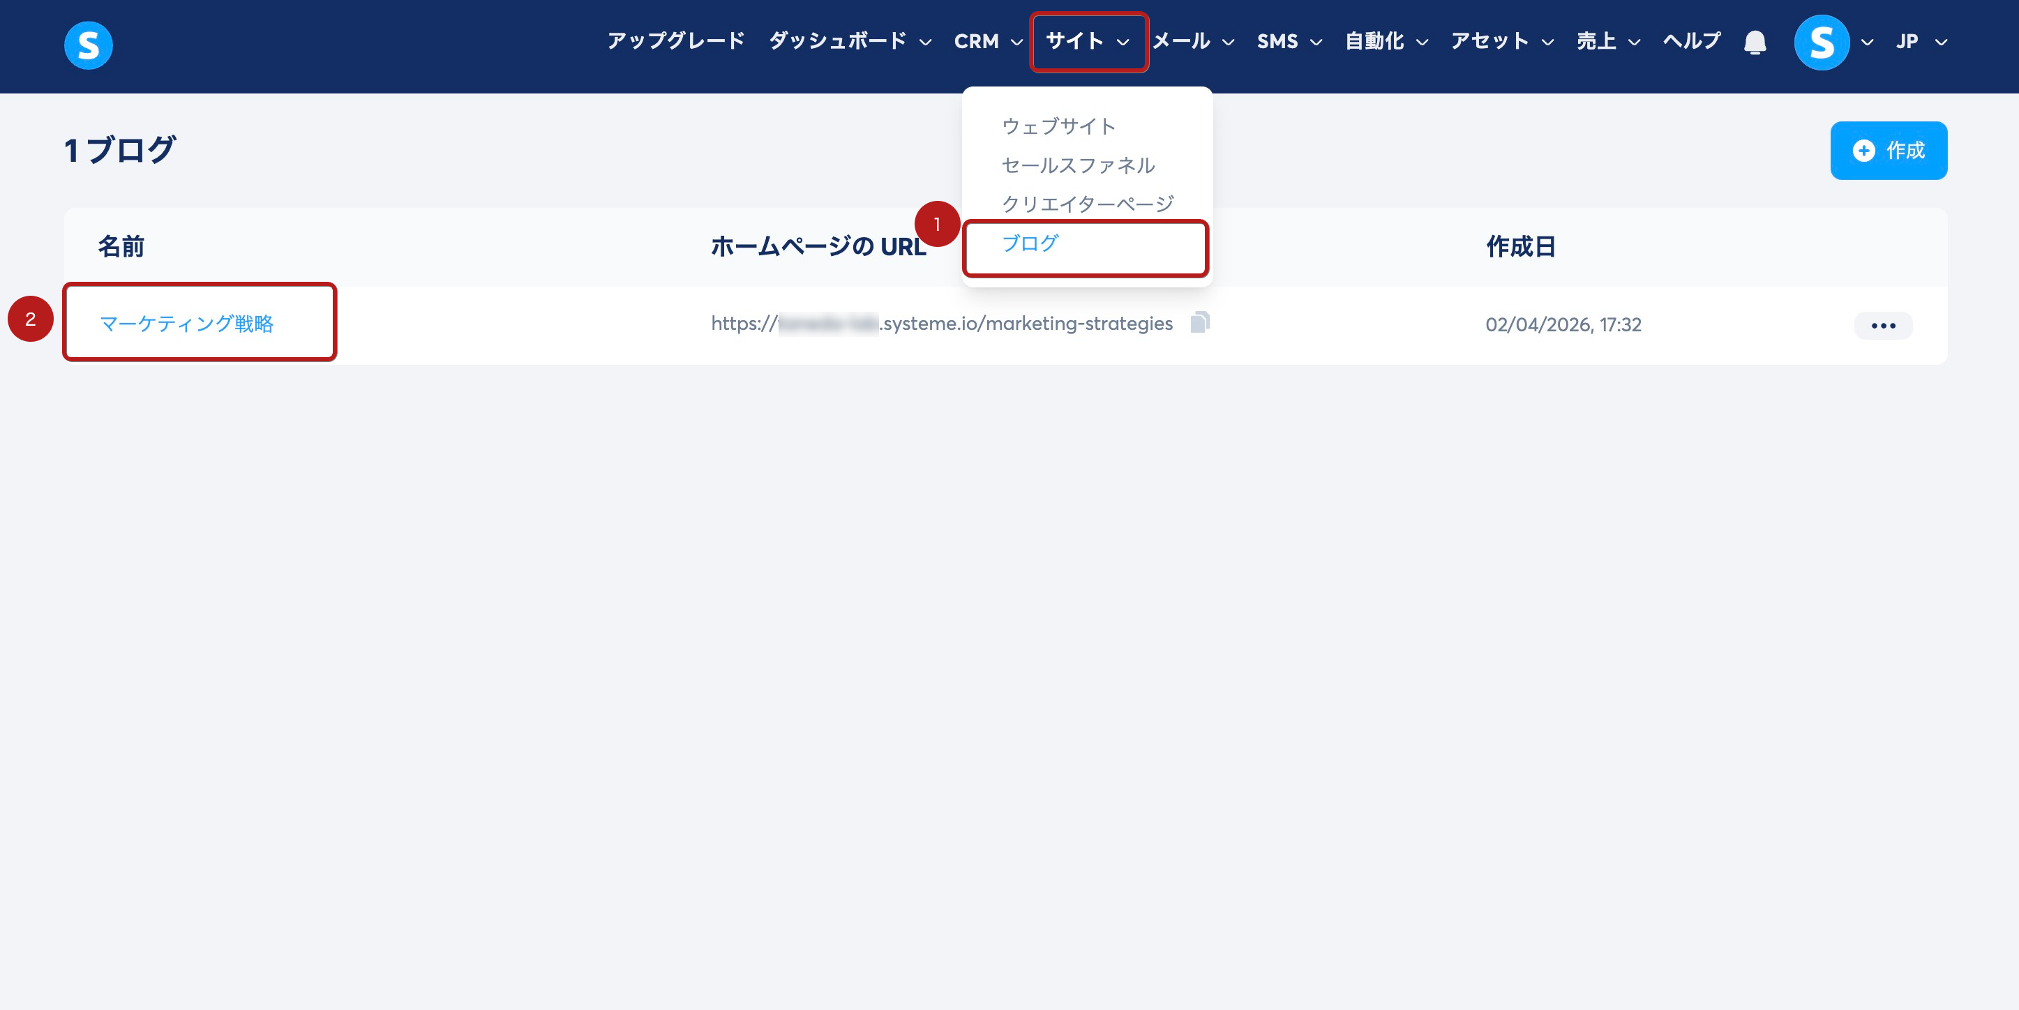
Task: Choose クリエイターページ menu item
Action: pos(1087,204)
